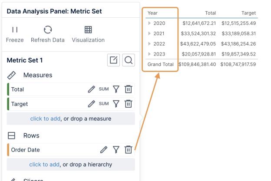
Task: Click the Refresh Data icon
Action: [48, 30]
